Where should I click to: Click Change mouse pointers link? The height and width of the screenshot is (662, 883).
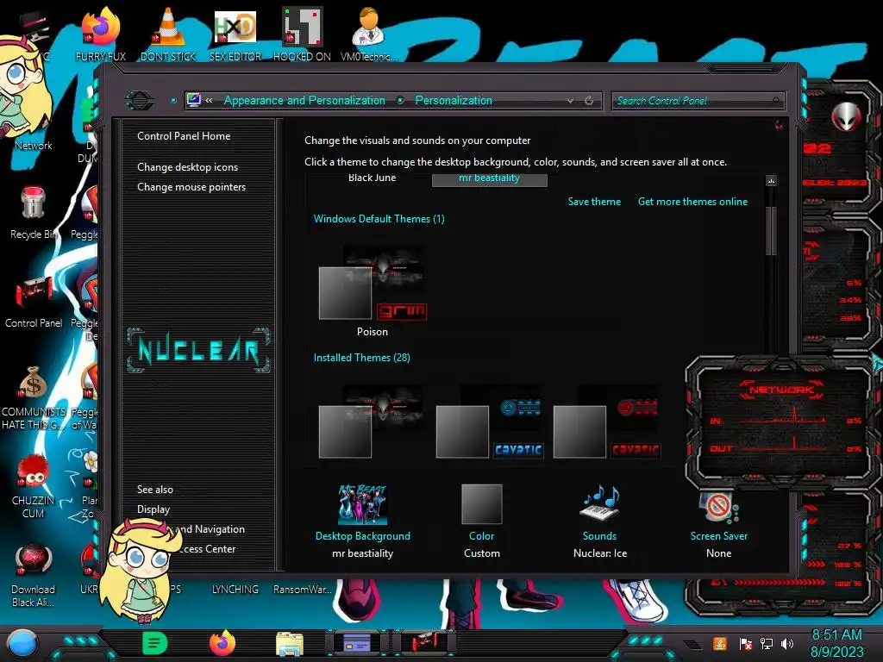tap(191, 187)
